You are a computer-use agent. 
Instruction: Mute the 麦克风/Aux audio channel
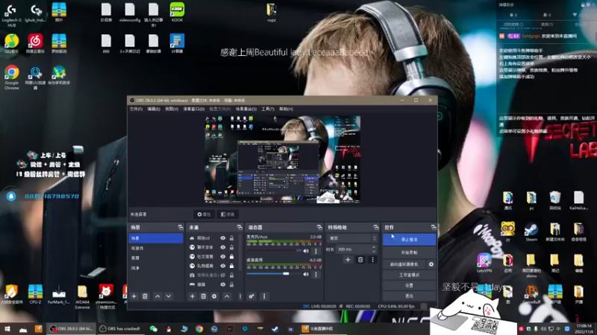click(x=306, y=251)
